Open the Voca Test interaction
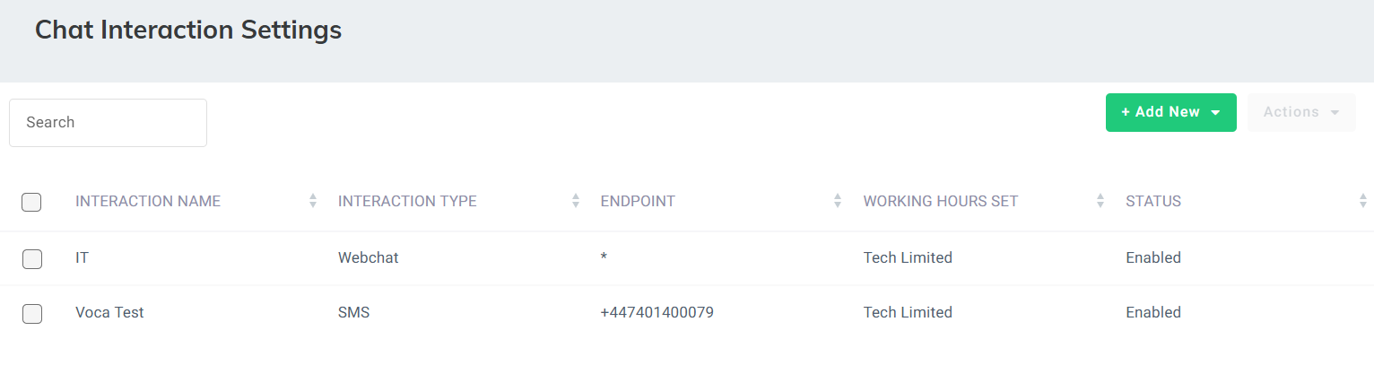This screenshot has height=374, width=1374. [109, 313]
